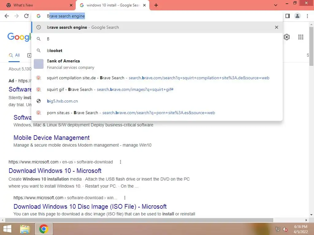Select brave search engine history suggestion

coord(157,27)
